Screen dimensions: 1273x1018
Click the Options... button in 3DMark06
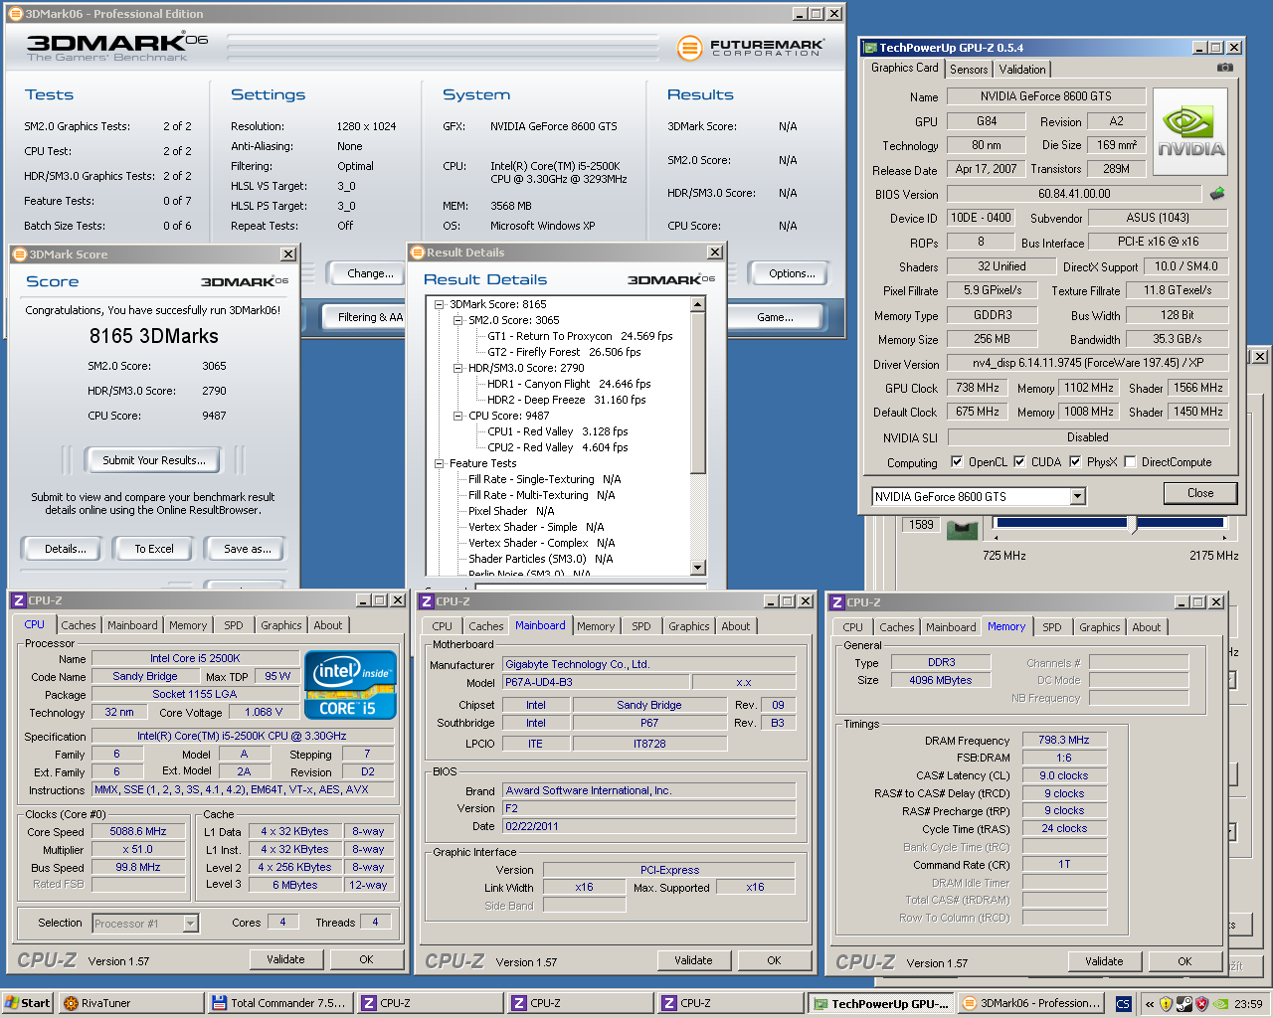pyautogui.click(x=792, y=273)
